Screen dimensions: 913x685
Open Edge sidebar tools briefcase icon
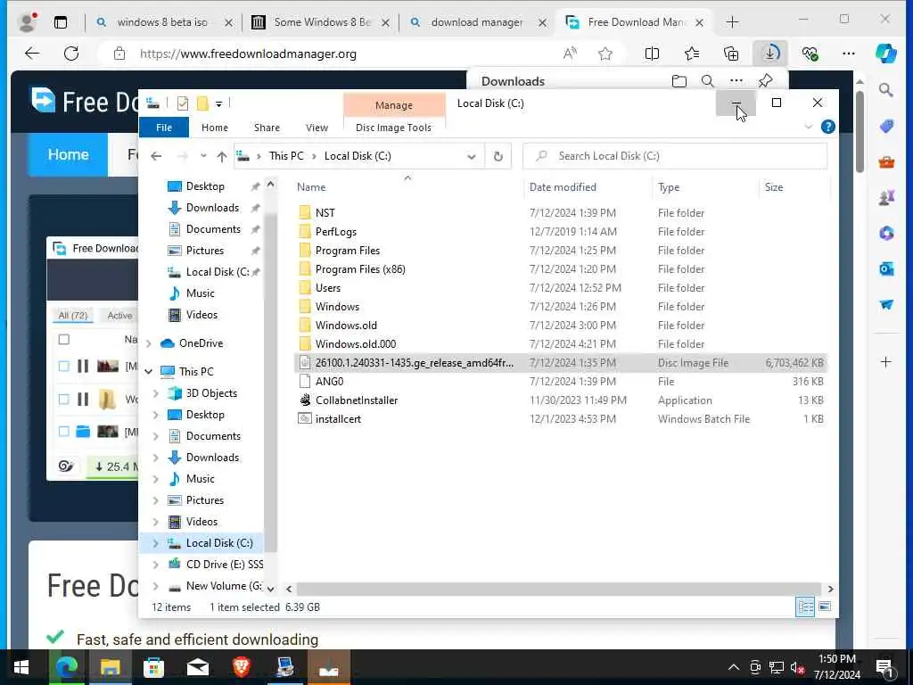pos(886,161)
